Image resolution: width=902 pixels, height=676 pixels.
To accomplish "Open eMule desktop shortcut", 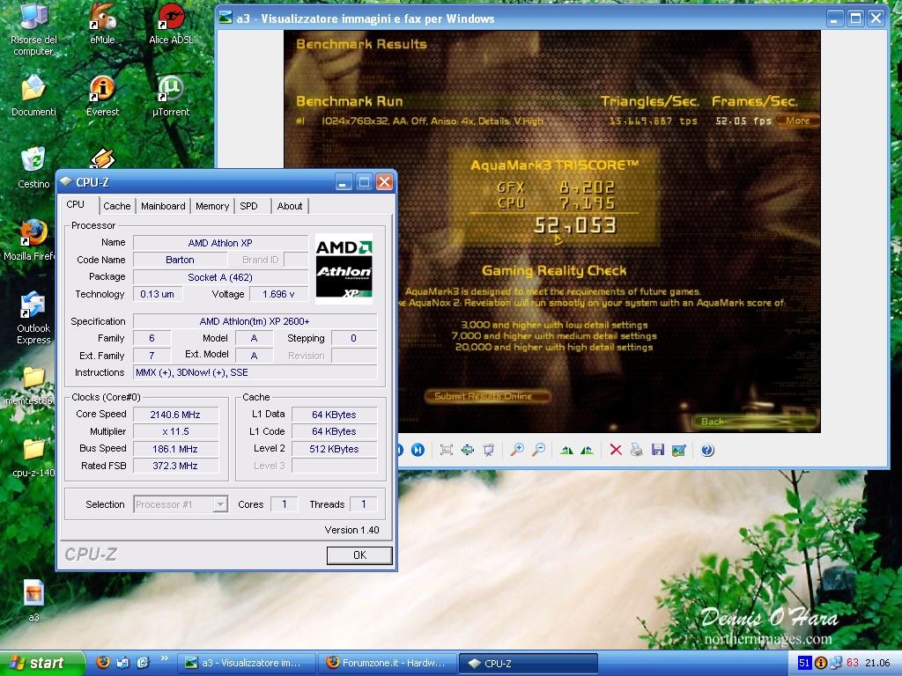I will pos(102,24).
